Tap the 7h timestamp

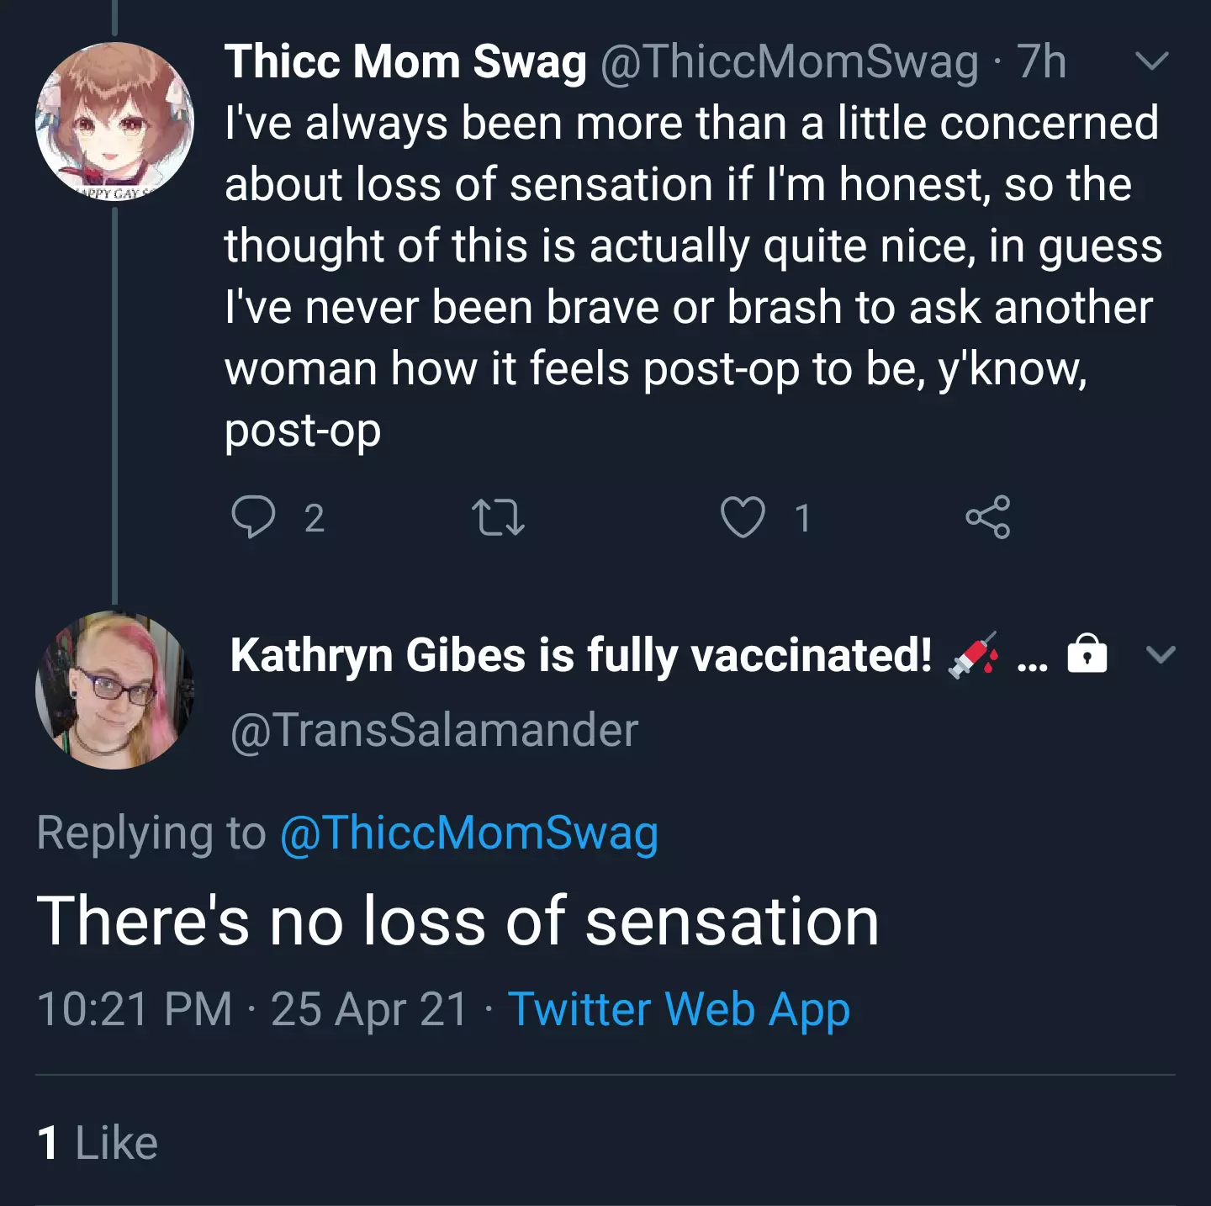click(1041, 62)
